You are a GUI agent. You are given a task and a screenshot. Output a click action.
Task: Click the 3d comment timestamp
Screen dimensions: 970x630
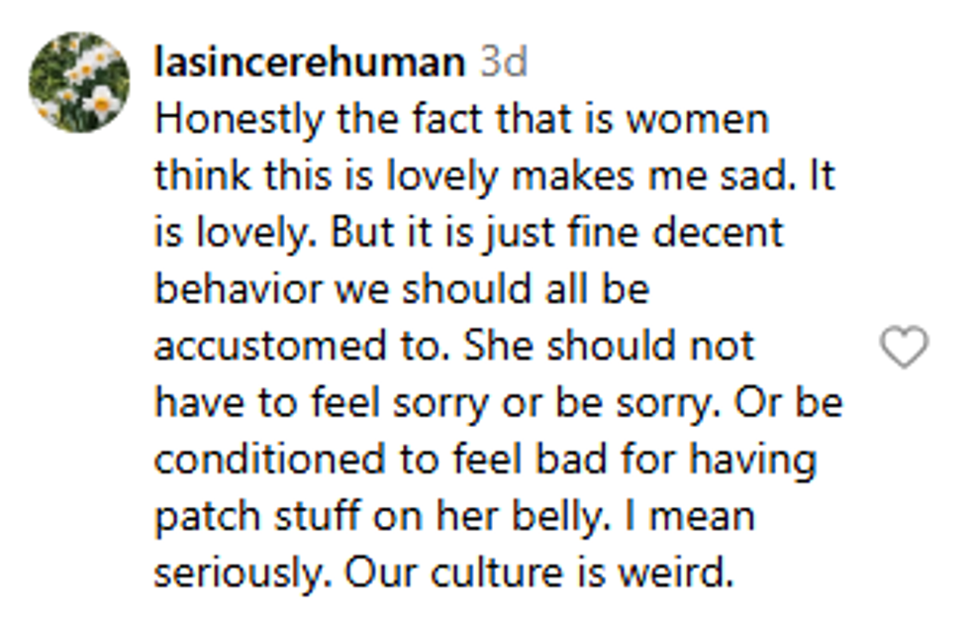pyautogui.click(x=503, y=63)
